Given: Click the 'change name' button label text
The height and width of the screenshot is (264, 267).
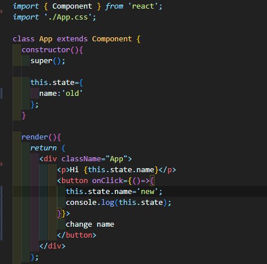Looking at the screenshot, I should (x=90, y=224).
